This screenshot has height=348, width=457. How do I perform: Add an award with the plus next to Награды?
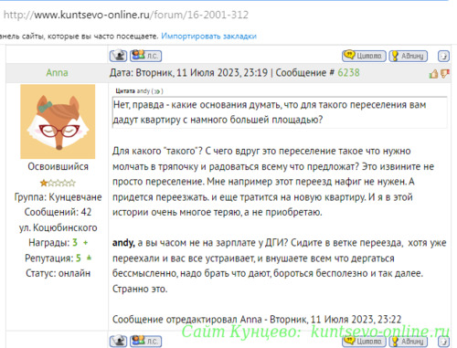(x=86, y=243)
